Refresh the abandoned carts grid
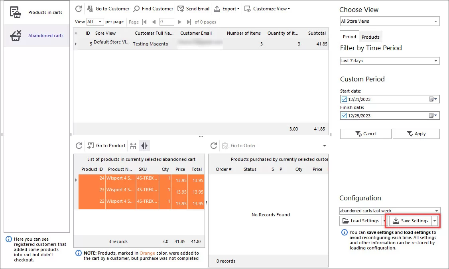Viewport: 449px width, 269px height. click(x=79, y=9)
